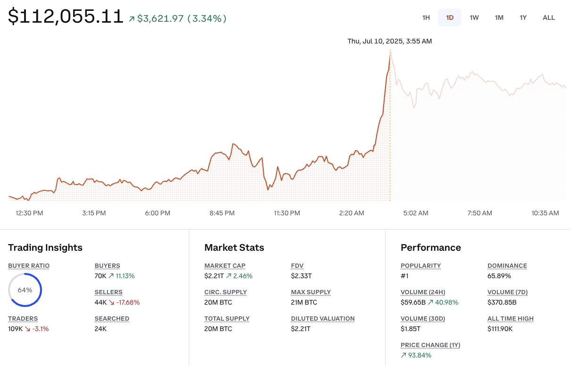The image size is (571, 366).
Task: Select the 1H time range tab
Action: click(x=426, y=17)
